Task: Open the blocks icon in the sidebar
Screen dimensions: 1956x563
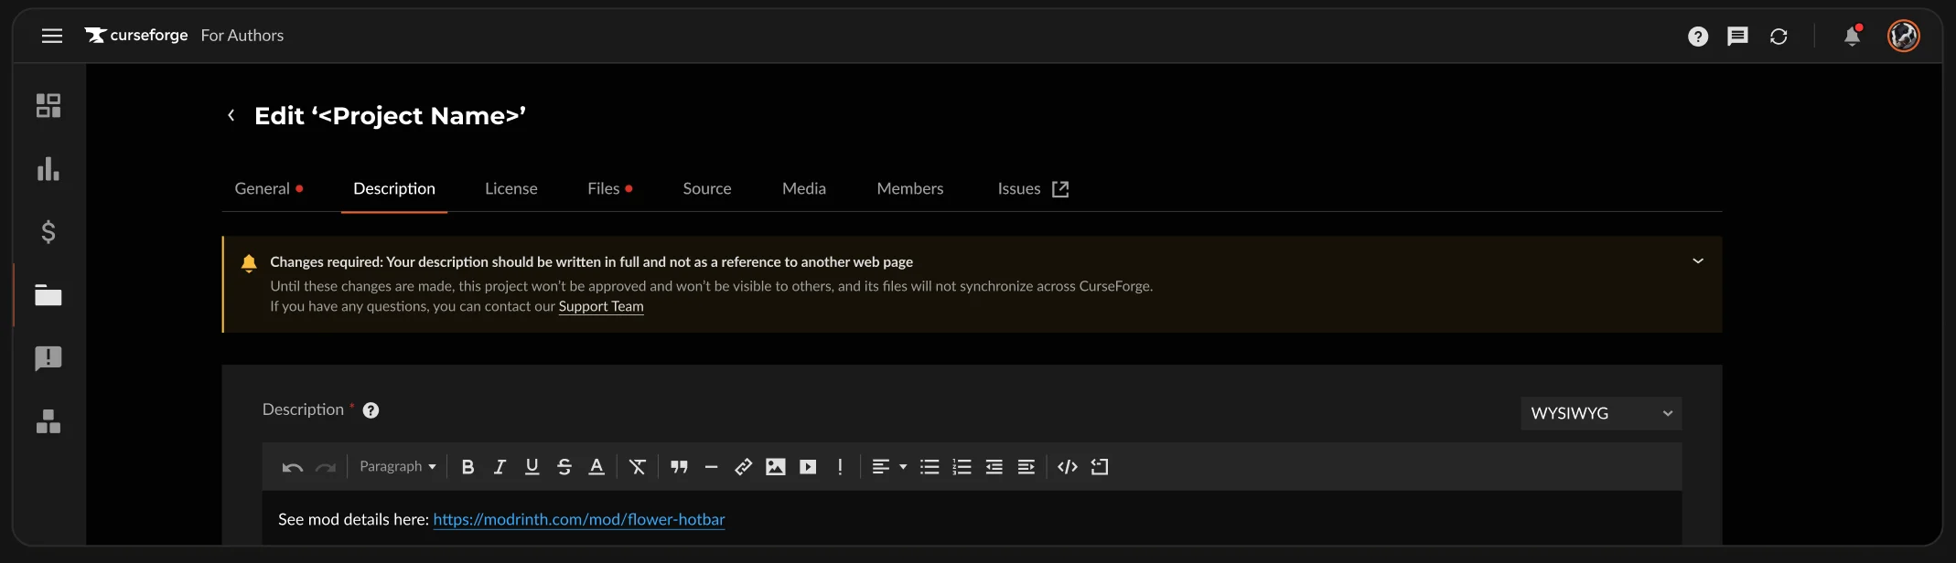Action: (x=48, y=421)
